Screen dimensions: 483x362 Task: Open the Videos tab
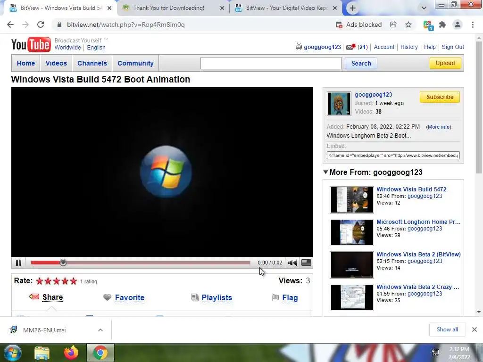click(x=56, y=63)
